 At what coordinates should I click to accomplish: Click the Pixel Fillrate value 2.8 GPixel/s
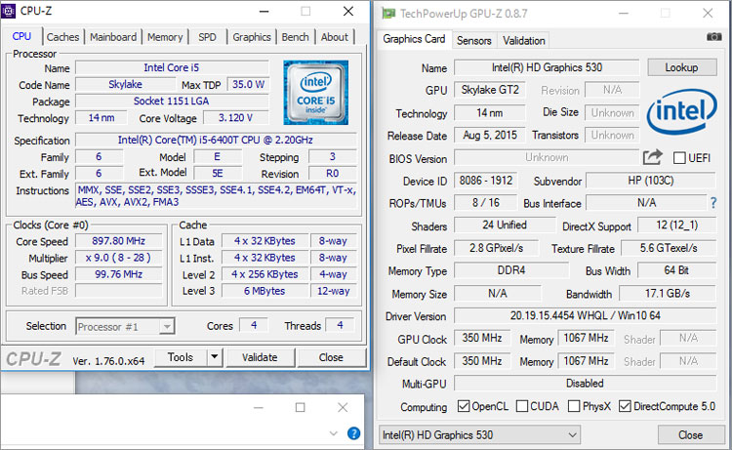coord(496,248)
